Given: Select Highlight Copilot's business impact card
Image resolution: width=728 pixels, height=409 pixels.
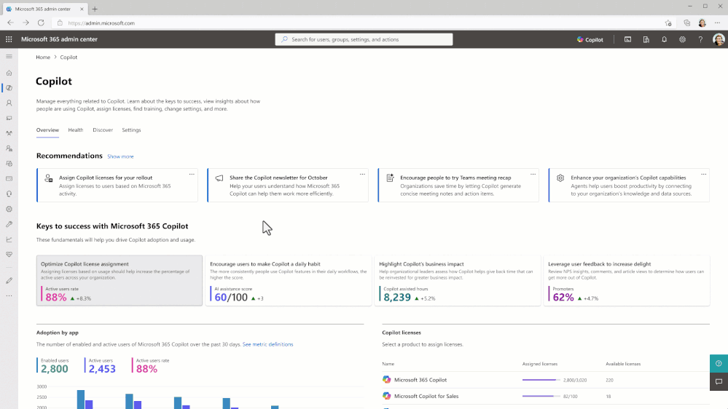Looking at the screenshot, I should (458, 280).
